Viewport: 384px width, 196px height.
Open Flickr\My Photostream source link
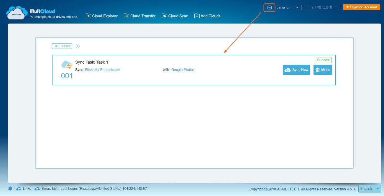click(103, 70)
